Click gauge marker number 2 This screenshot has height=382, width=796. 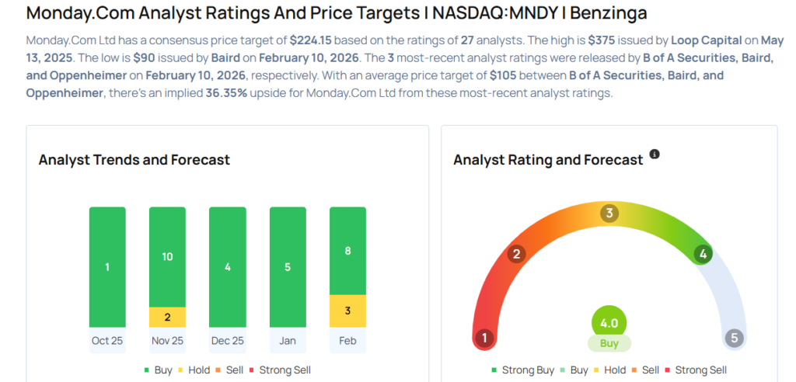[x=515, y=254]
